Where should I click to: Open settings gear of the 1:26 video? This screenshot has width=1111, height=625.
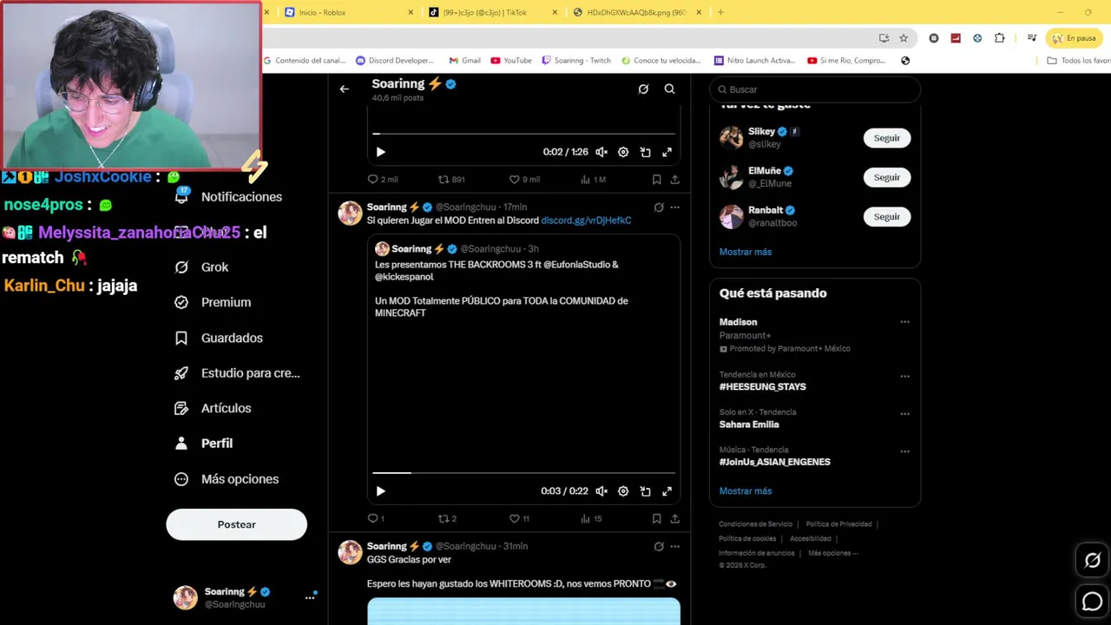(623, 152)
